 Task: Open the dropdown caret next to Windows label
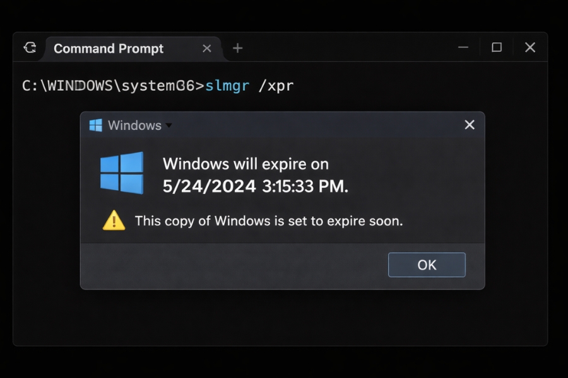coord(169,126)
